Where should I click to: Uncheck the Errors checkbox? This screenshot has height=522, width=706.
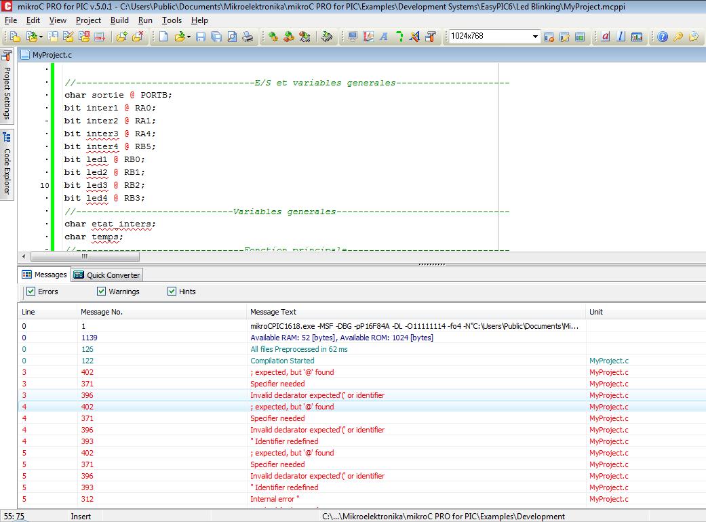tap(31, 292)
